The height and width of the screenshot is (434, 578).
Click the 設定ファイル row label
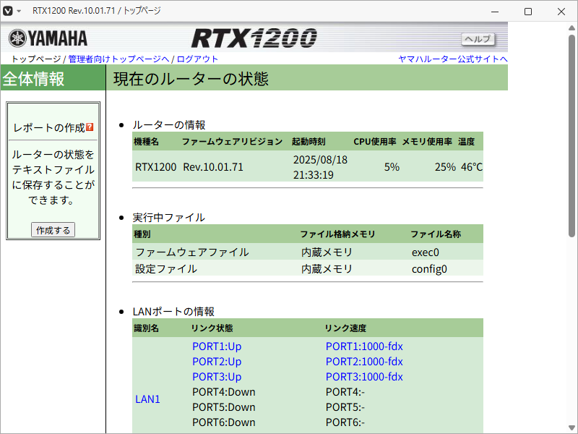166,268
